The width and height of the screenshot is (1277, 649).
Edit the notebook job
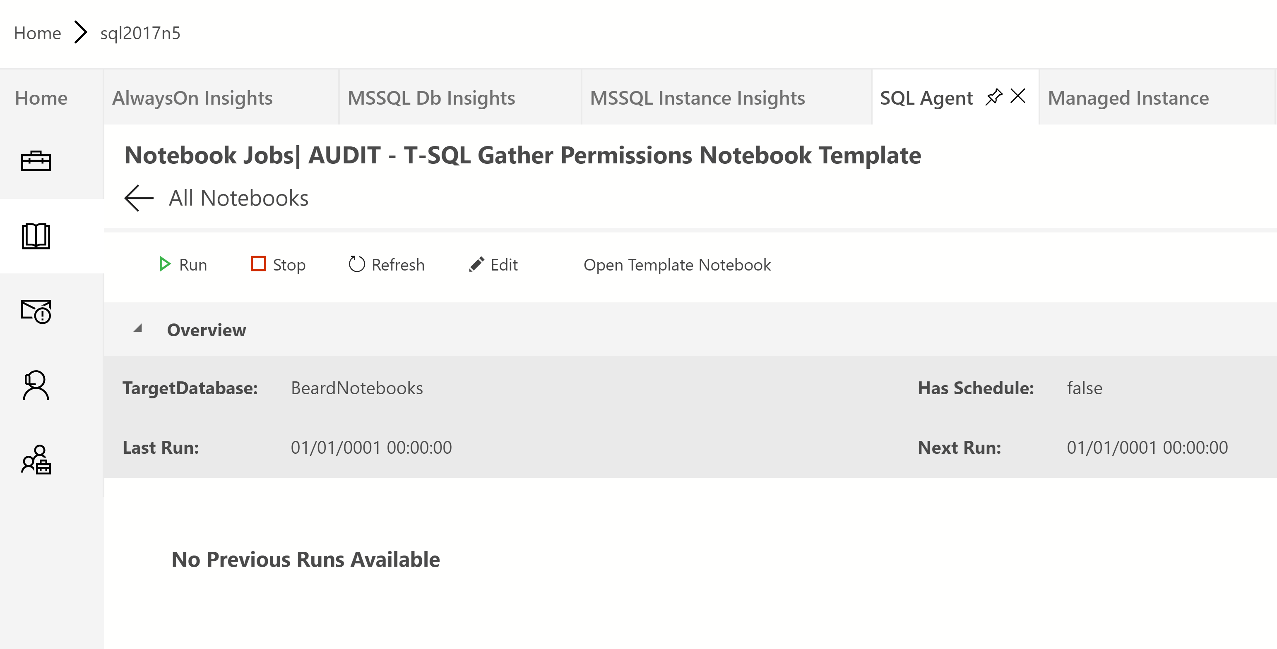pos(493,265)
